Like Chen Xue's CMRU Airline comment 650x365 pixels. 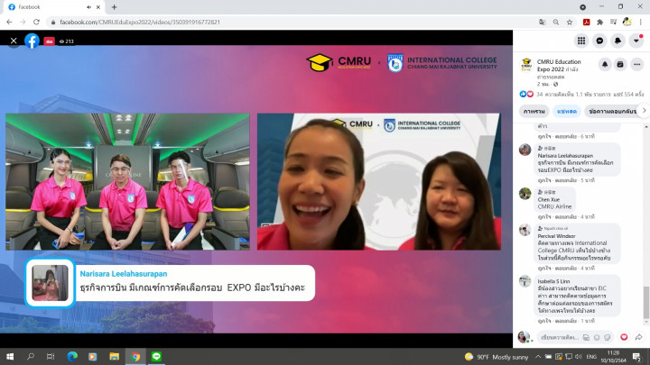coord(544,217)
